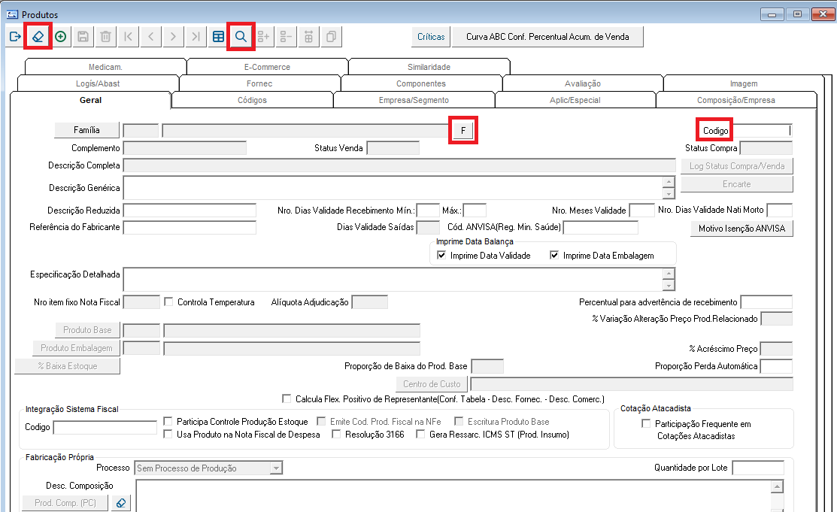Click in the Codigo field top right
The height and width of the screenshot is (512, 837).
(x=761, y=130)
